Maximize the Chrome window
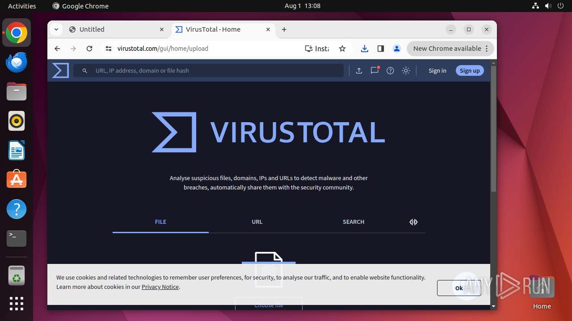 coord(469,29)
